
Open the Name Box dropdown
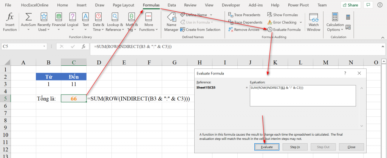point(44,46)
